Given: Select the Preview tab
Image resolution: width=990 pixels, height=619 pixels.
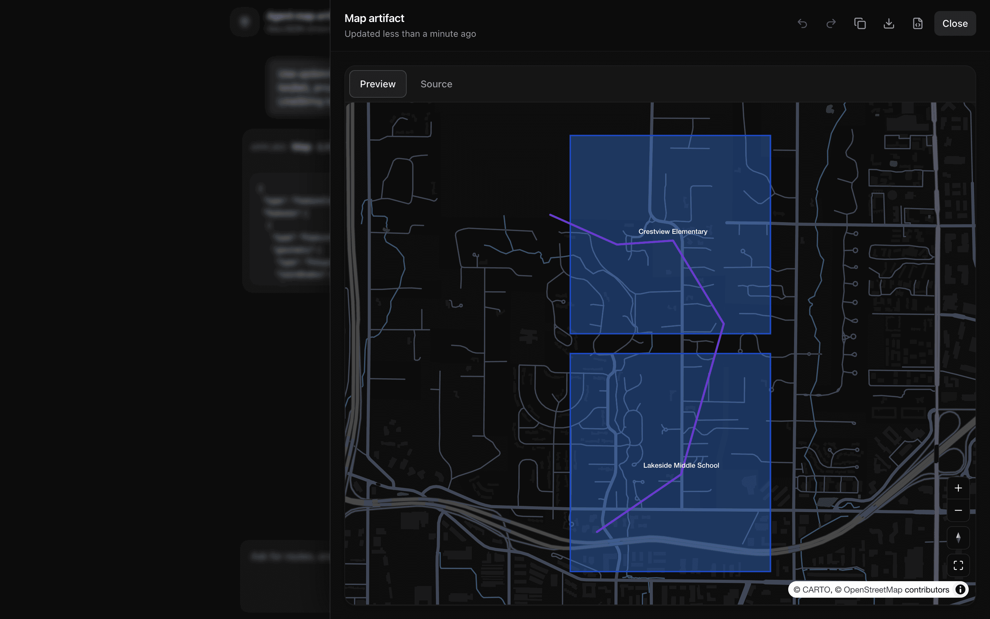Looking at the screenshot, I should [x=377, y=84].
